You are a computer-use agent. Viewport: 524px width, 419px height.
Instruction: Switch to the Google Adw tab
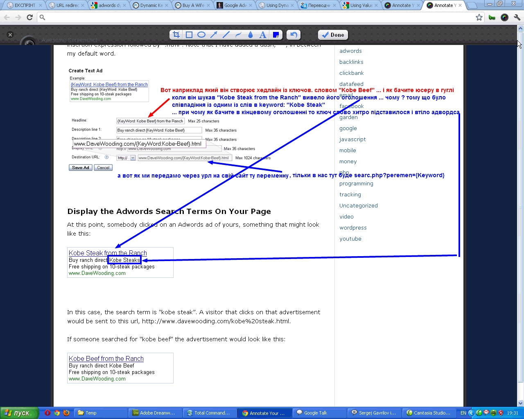coord(234,5)
